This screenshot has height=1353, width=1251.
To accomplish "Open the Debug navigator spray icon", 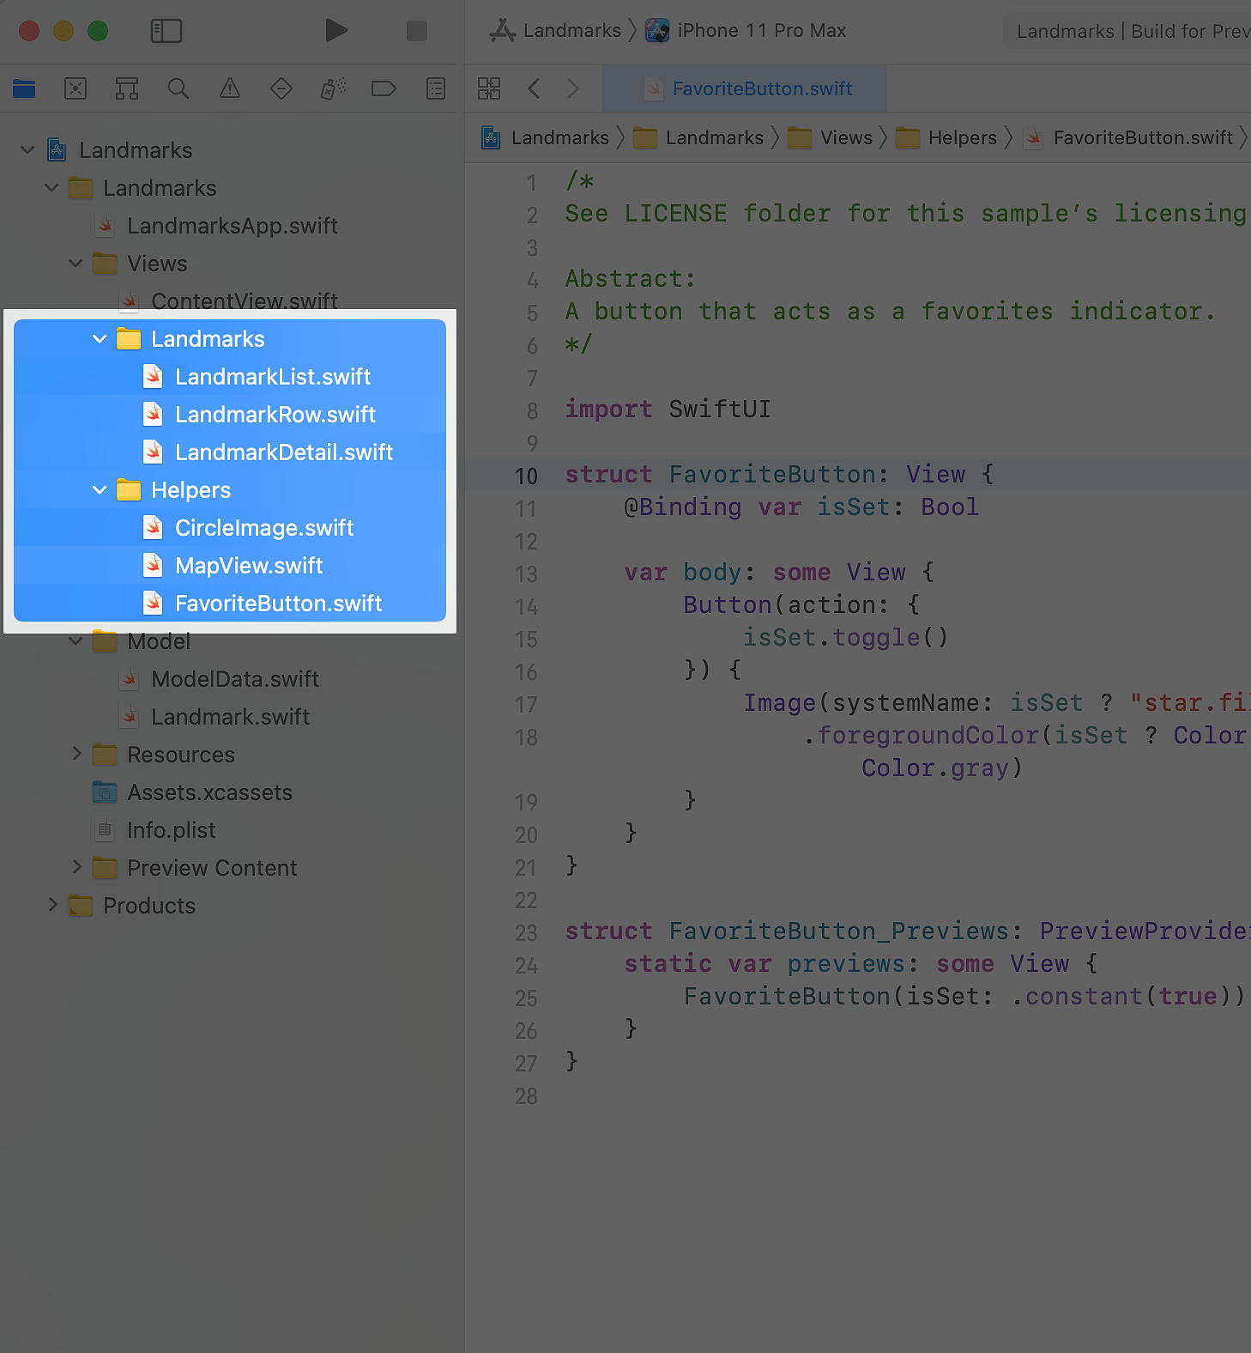I will (333, 88).
